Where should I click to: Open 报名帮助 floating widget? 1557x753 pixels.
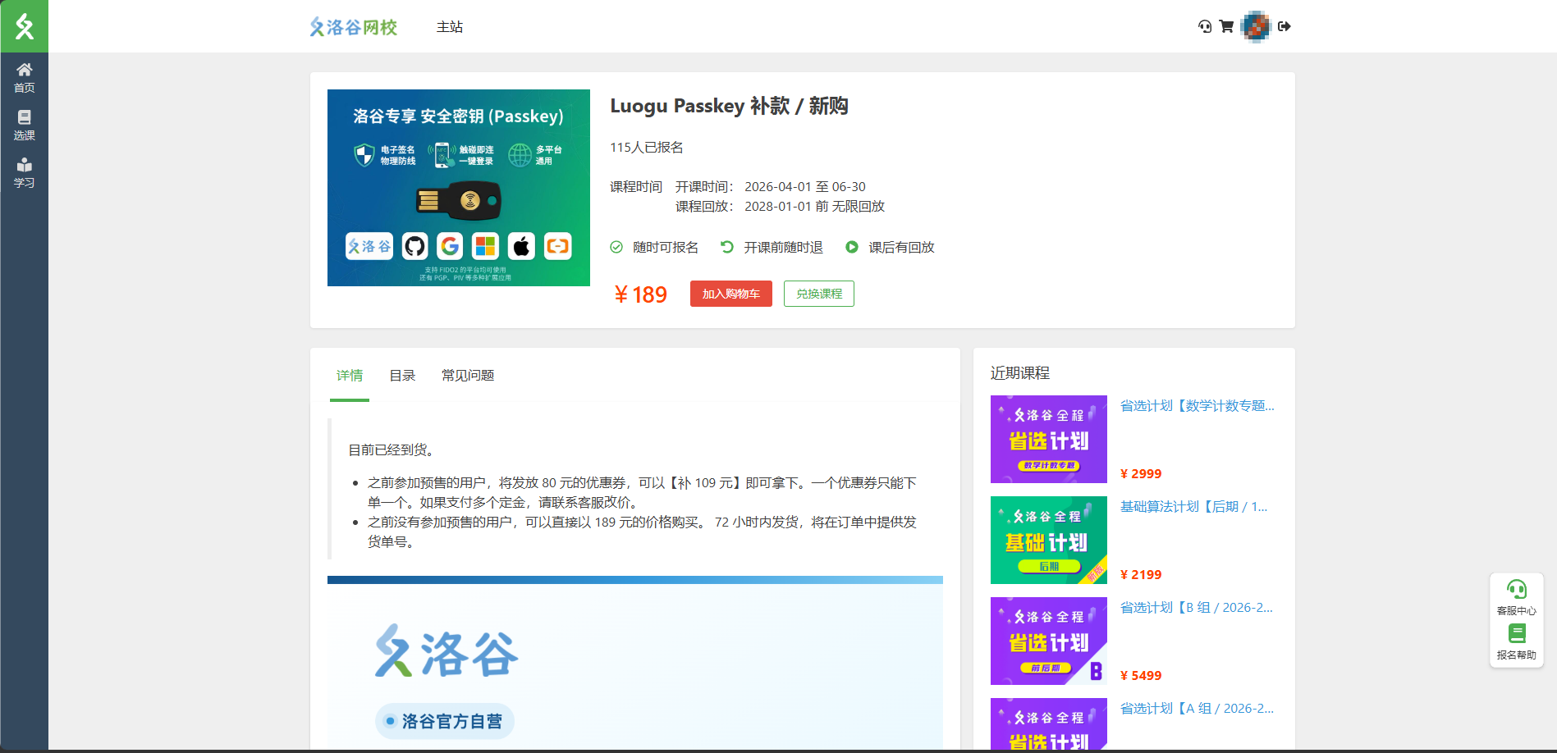[1516, 642]
